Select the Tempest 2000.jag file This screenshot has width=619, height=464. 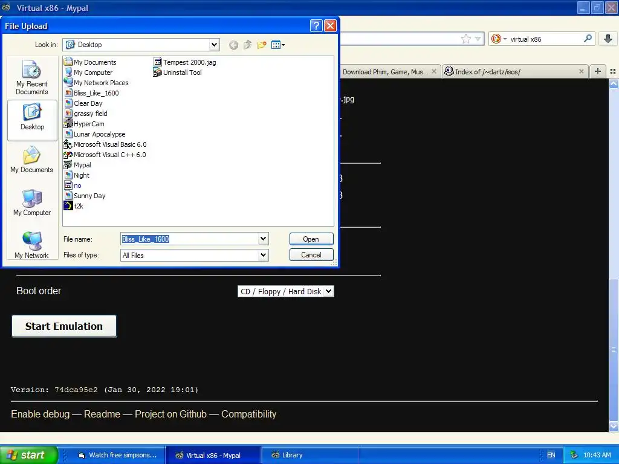[x=185, y=62]
